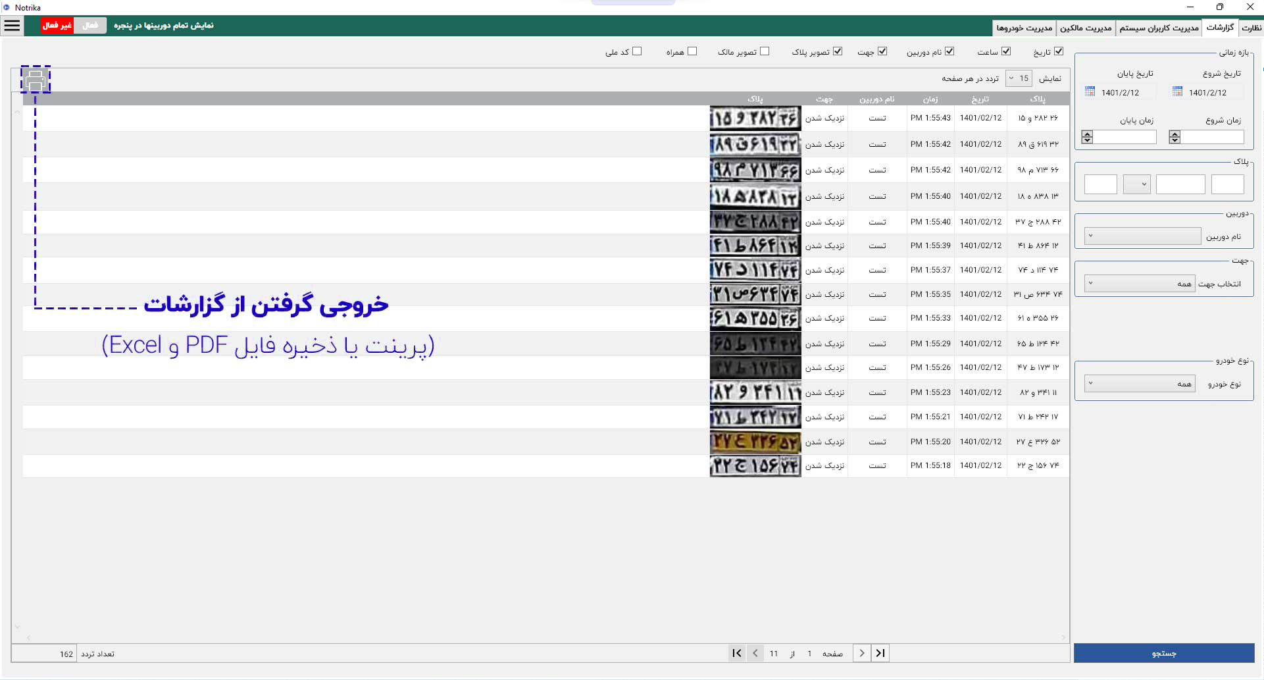Click the vertical scrollbar down arrow of table
1264x680 pixels.
17,627
